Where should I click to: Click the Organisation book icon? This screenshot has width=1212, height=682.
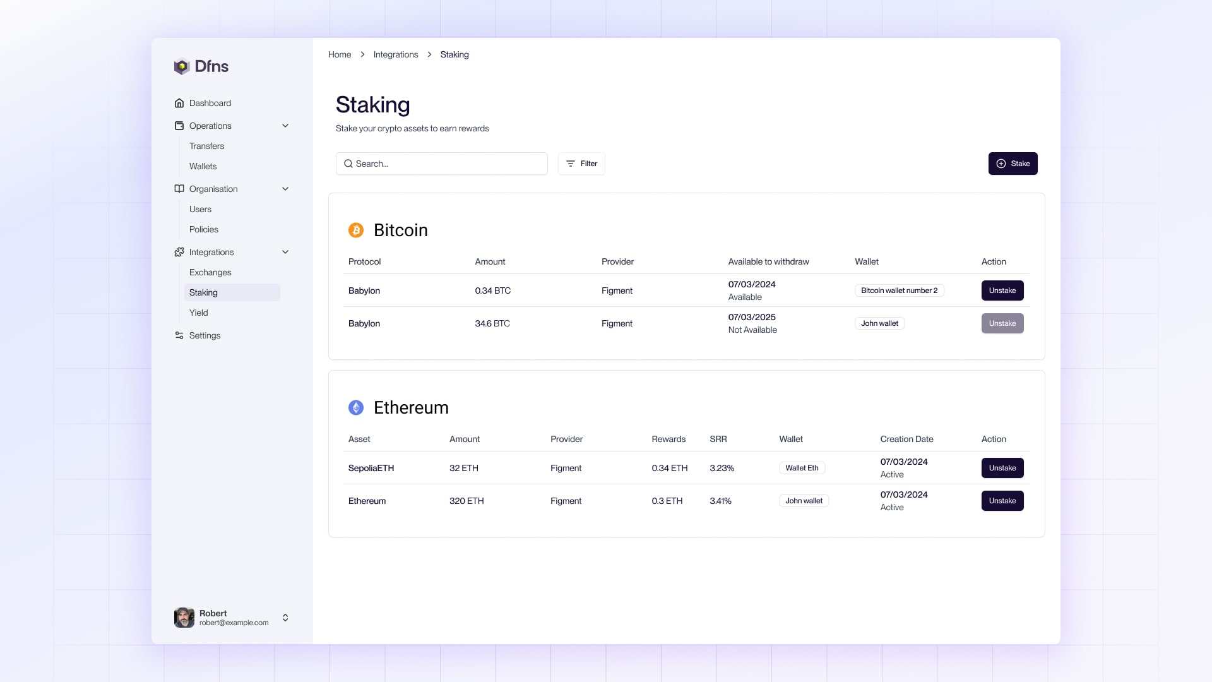[x=179, y=189]
